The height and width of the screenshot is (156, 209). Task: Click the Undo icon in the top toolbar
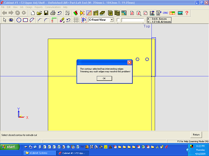(x=60, y=13)
